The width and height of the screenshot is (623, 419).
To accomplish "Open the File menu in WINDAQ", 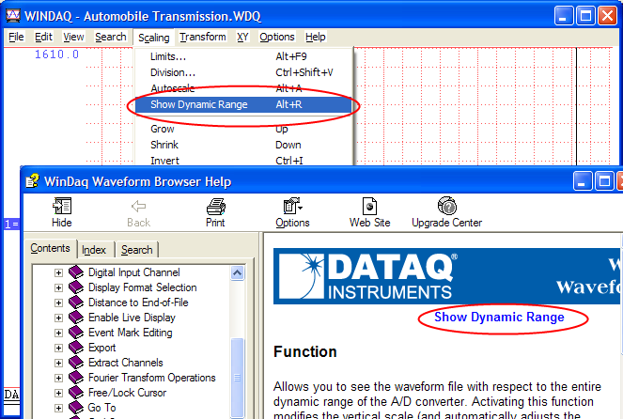I will (x=16, y=37).
